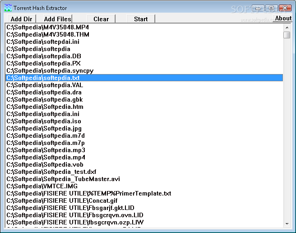Image resolution: width=296 pixels, height=233 pixels.
Task: Select the Softpedia.jpg entry
Action: pos(144,128)
